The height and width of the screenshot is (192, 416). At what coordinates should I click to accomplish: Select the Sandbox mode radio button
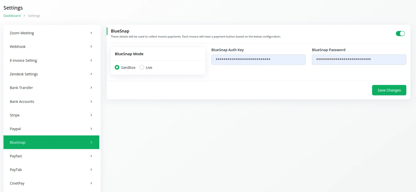(117, 68)
